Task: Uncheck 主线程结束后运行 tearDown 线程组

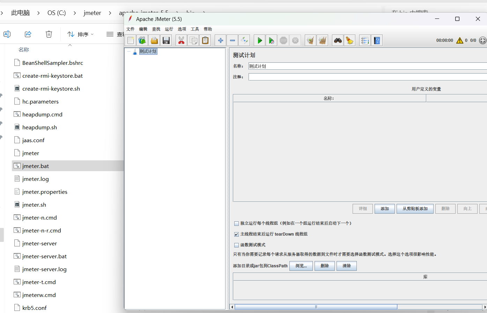Action: click(x=236, y=234)
